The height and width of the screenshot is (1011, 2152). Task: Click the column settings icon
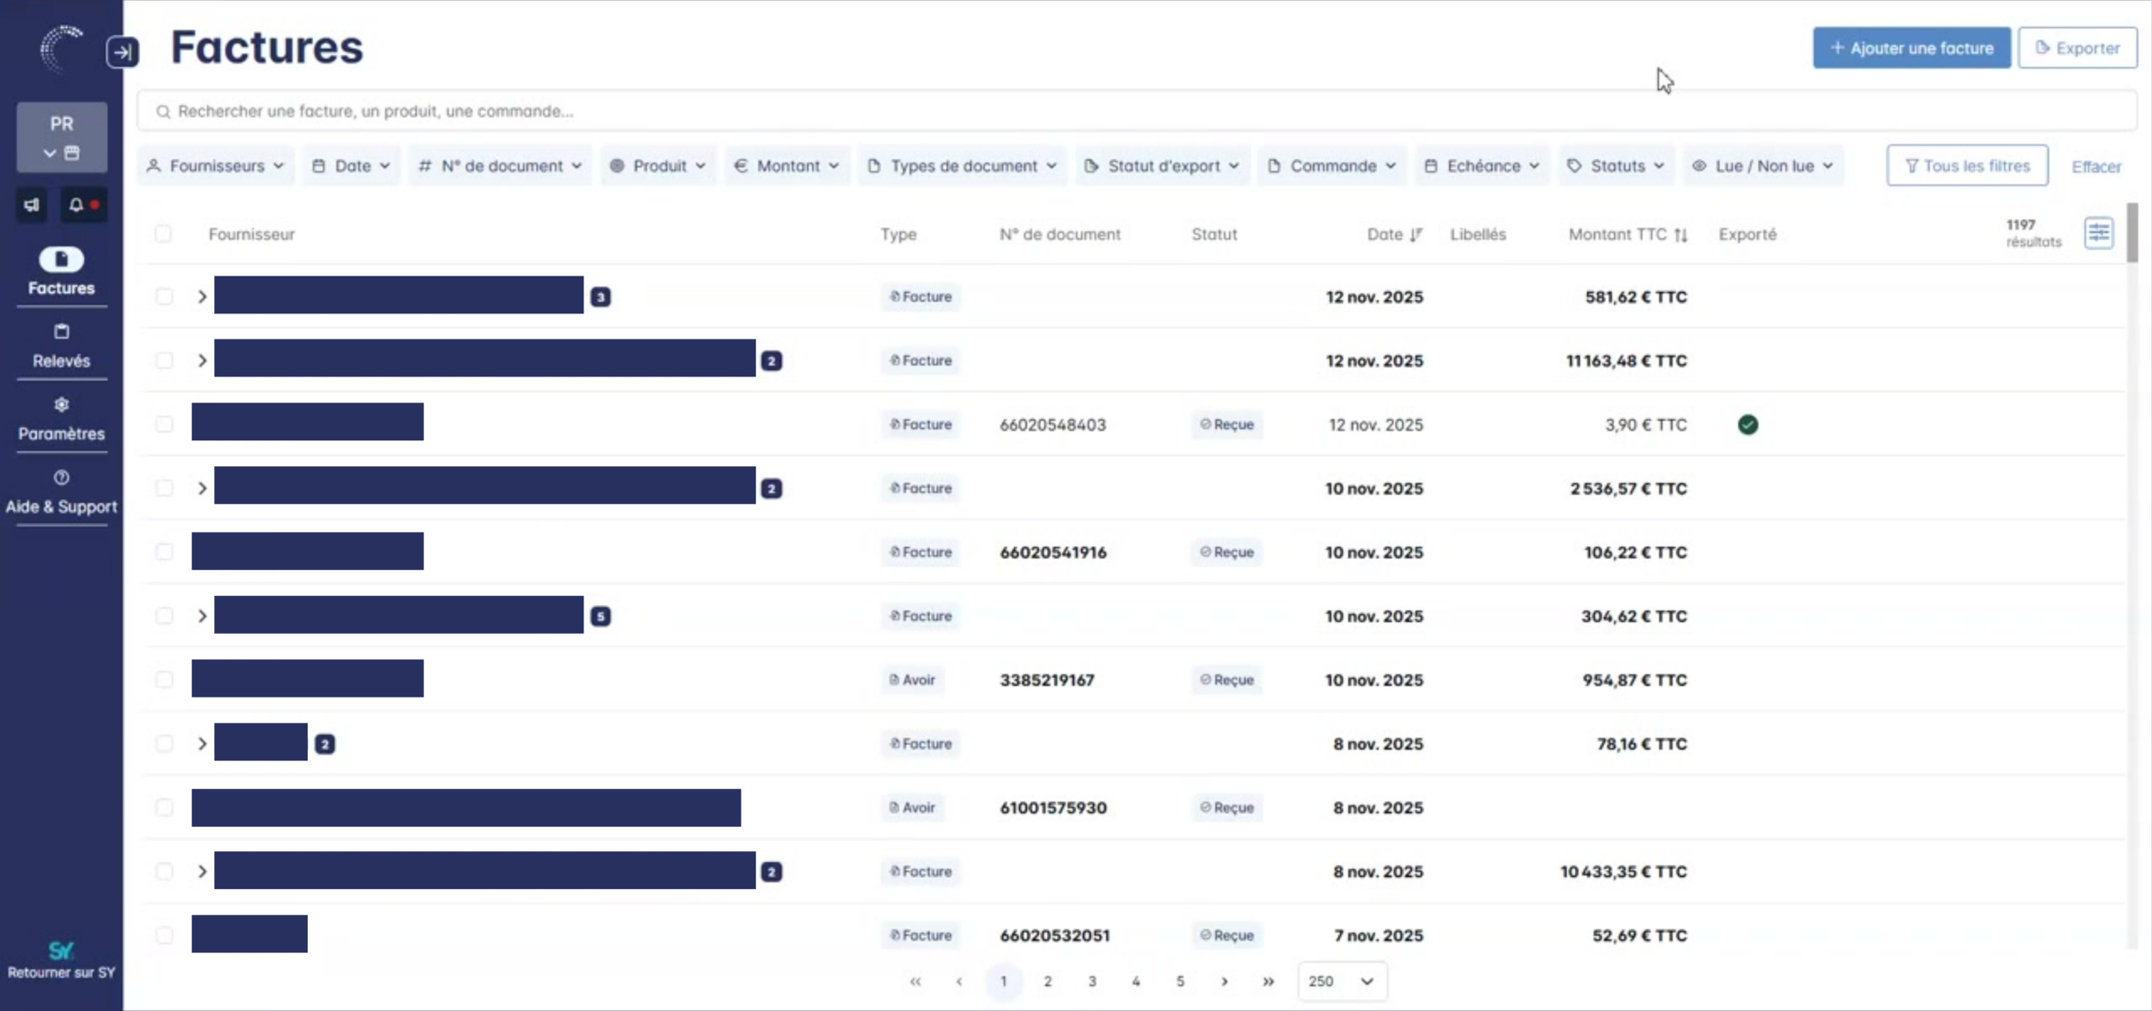(2098, 233)
